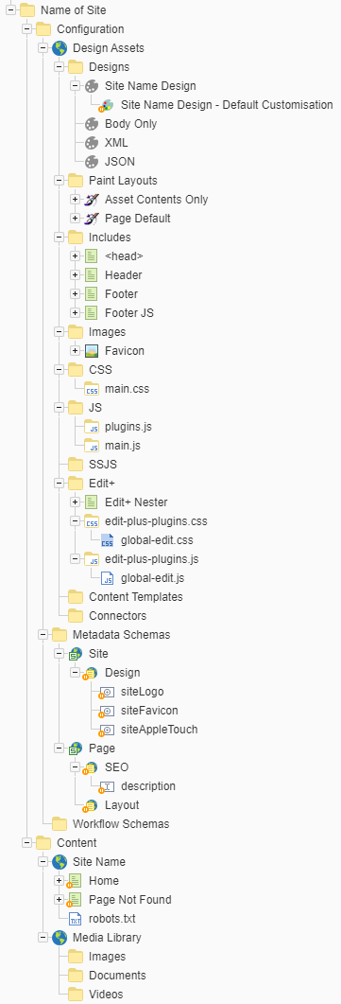Expand the Page Default paint layout
Screen dimensions: 341x1004
(x=75, y=219)
